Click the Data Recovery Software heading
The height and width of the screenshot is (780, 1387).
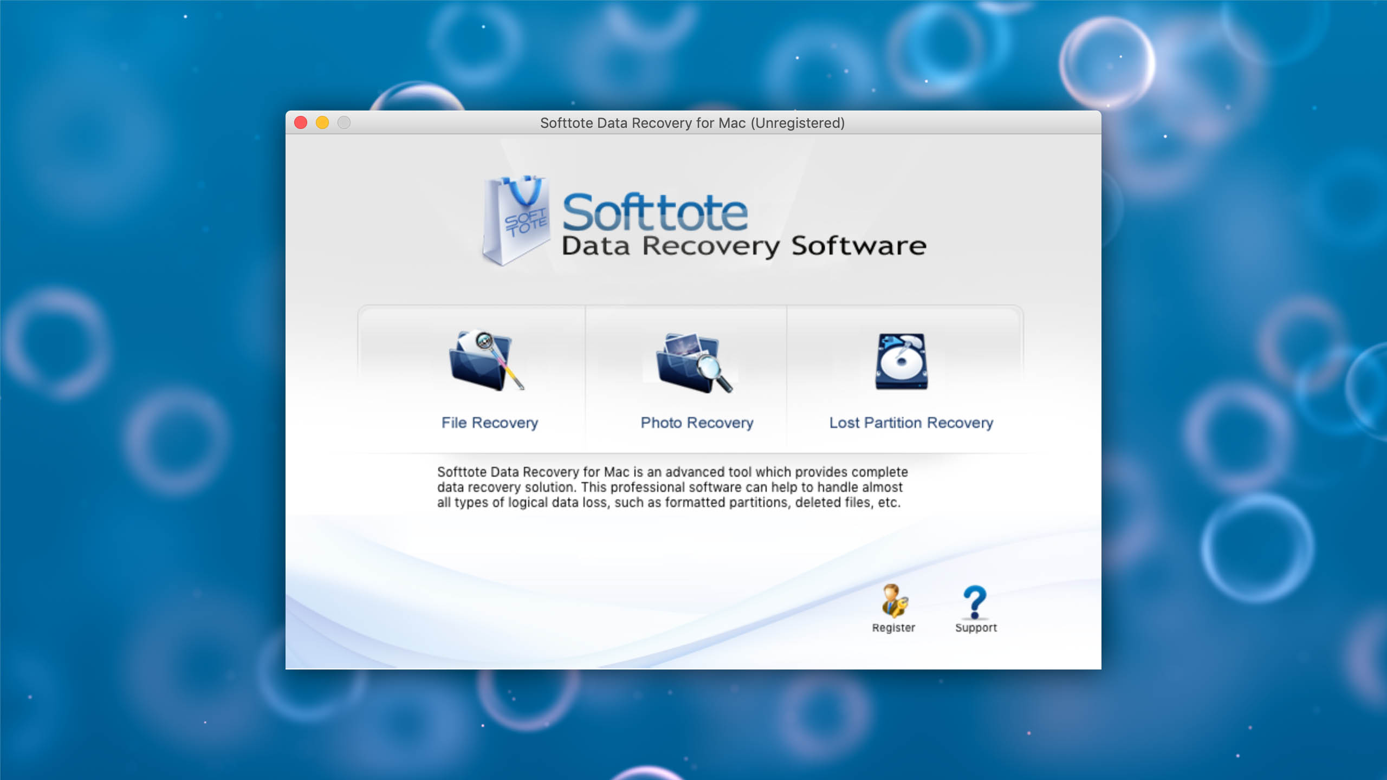[x=744, y=246]
